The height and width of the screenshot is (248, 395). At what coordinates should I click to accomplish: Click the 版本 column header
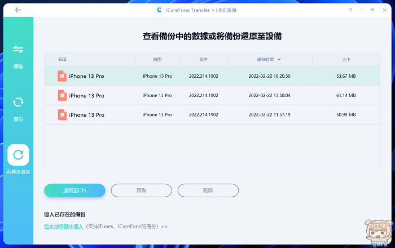tap(204, 59)
